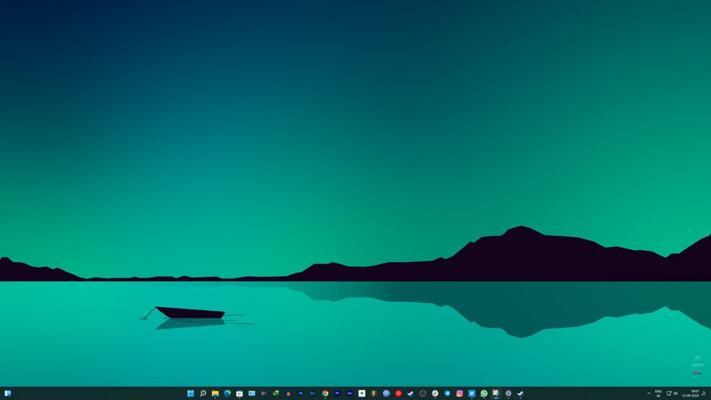
Task: Open WhatsApp from the taskbar
Action: click(484, 393)
